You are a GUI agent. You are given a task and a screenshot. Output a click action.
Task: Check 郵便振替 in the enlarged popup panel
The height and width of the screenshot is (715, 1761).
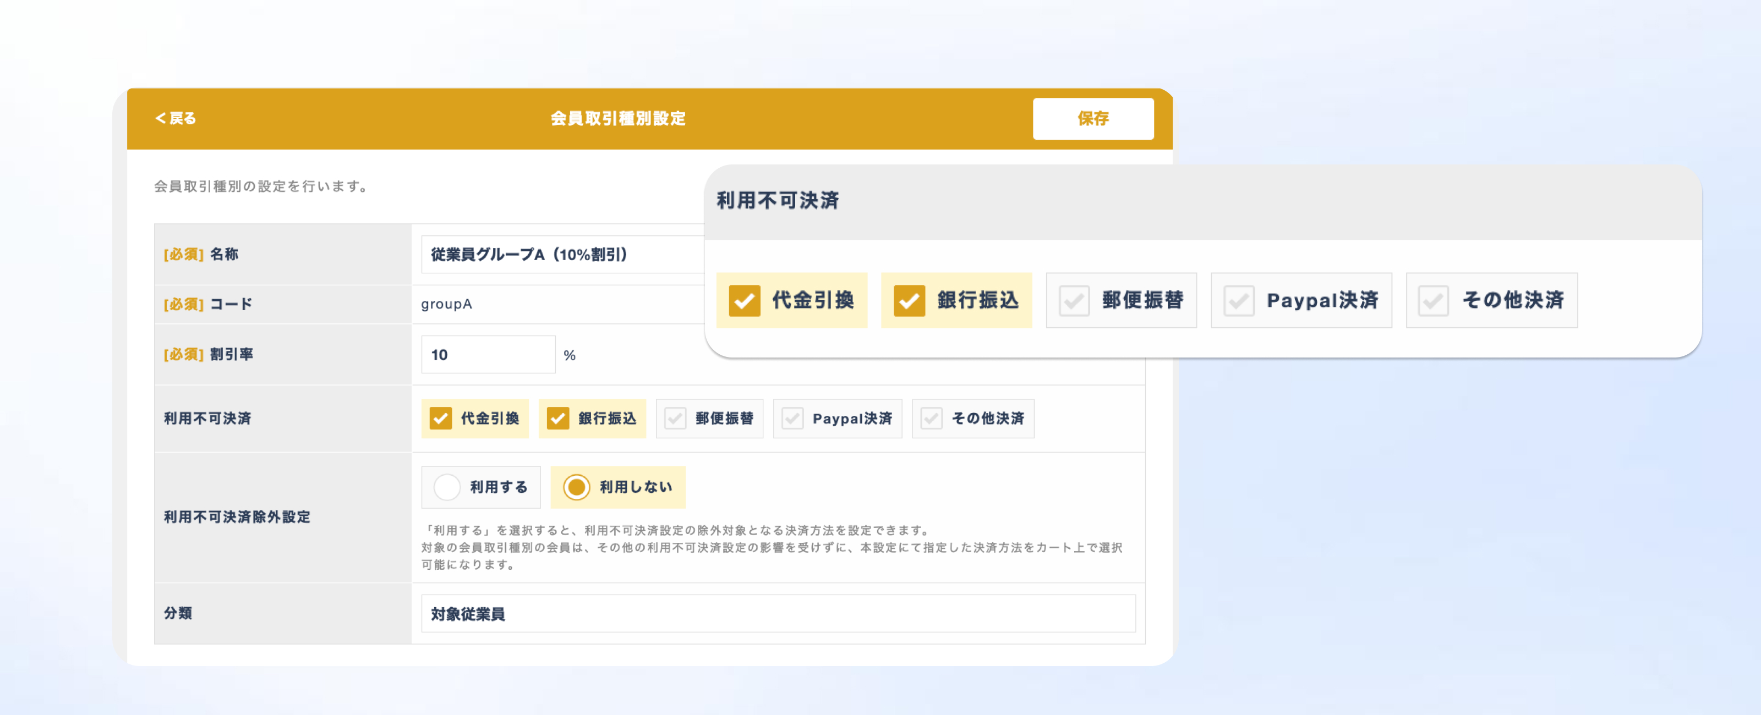[x=1074, y=300]
